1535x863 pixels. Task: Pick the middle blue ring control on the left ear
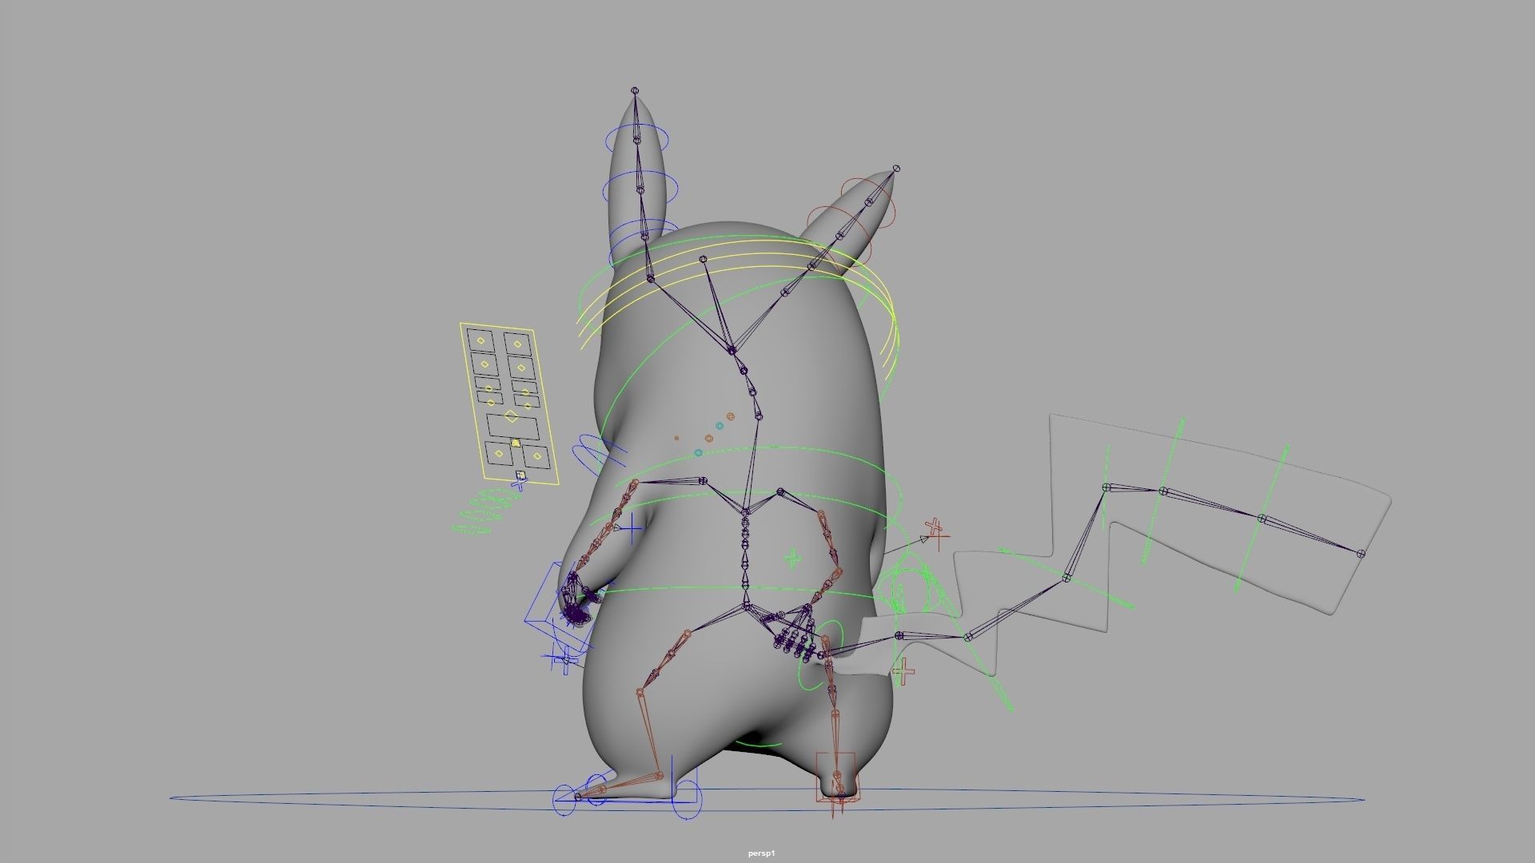tap(640, 189)
